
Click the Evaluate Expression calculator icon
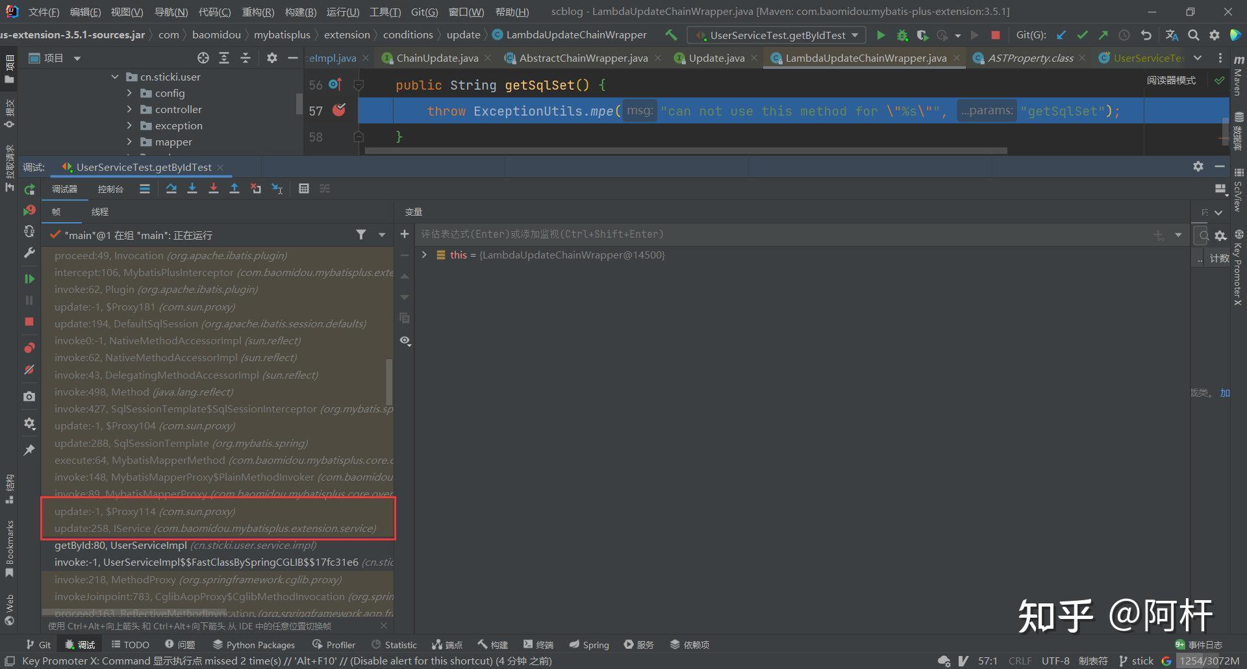(303, 189)
